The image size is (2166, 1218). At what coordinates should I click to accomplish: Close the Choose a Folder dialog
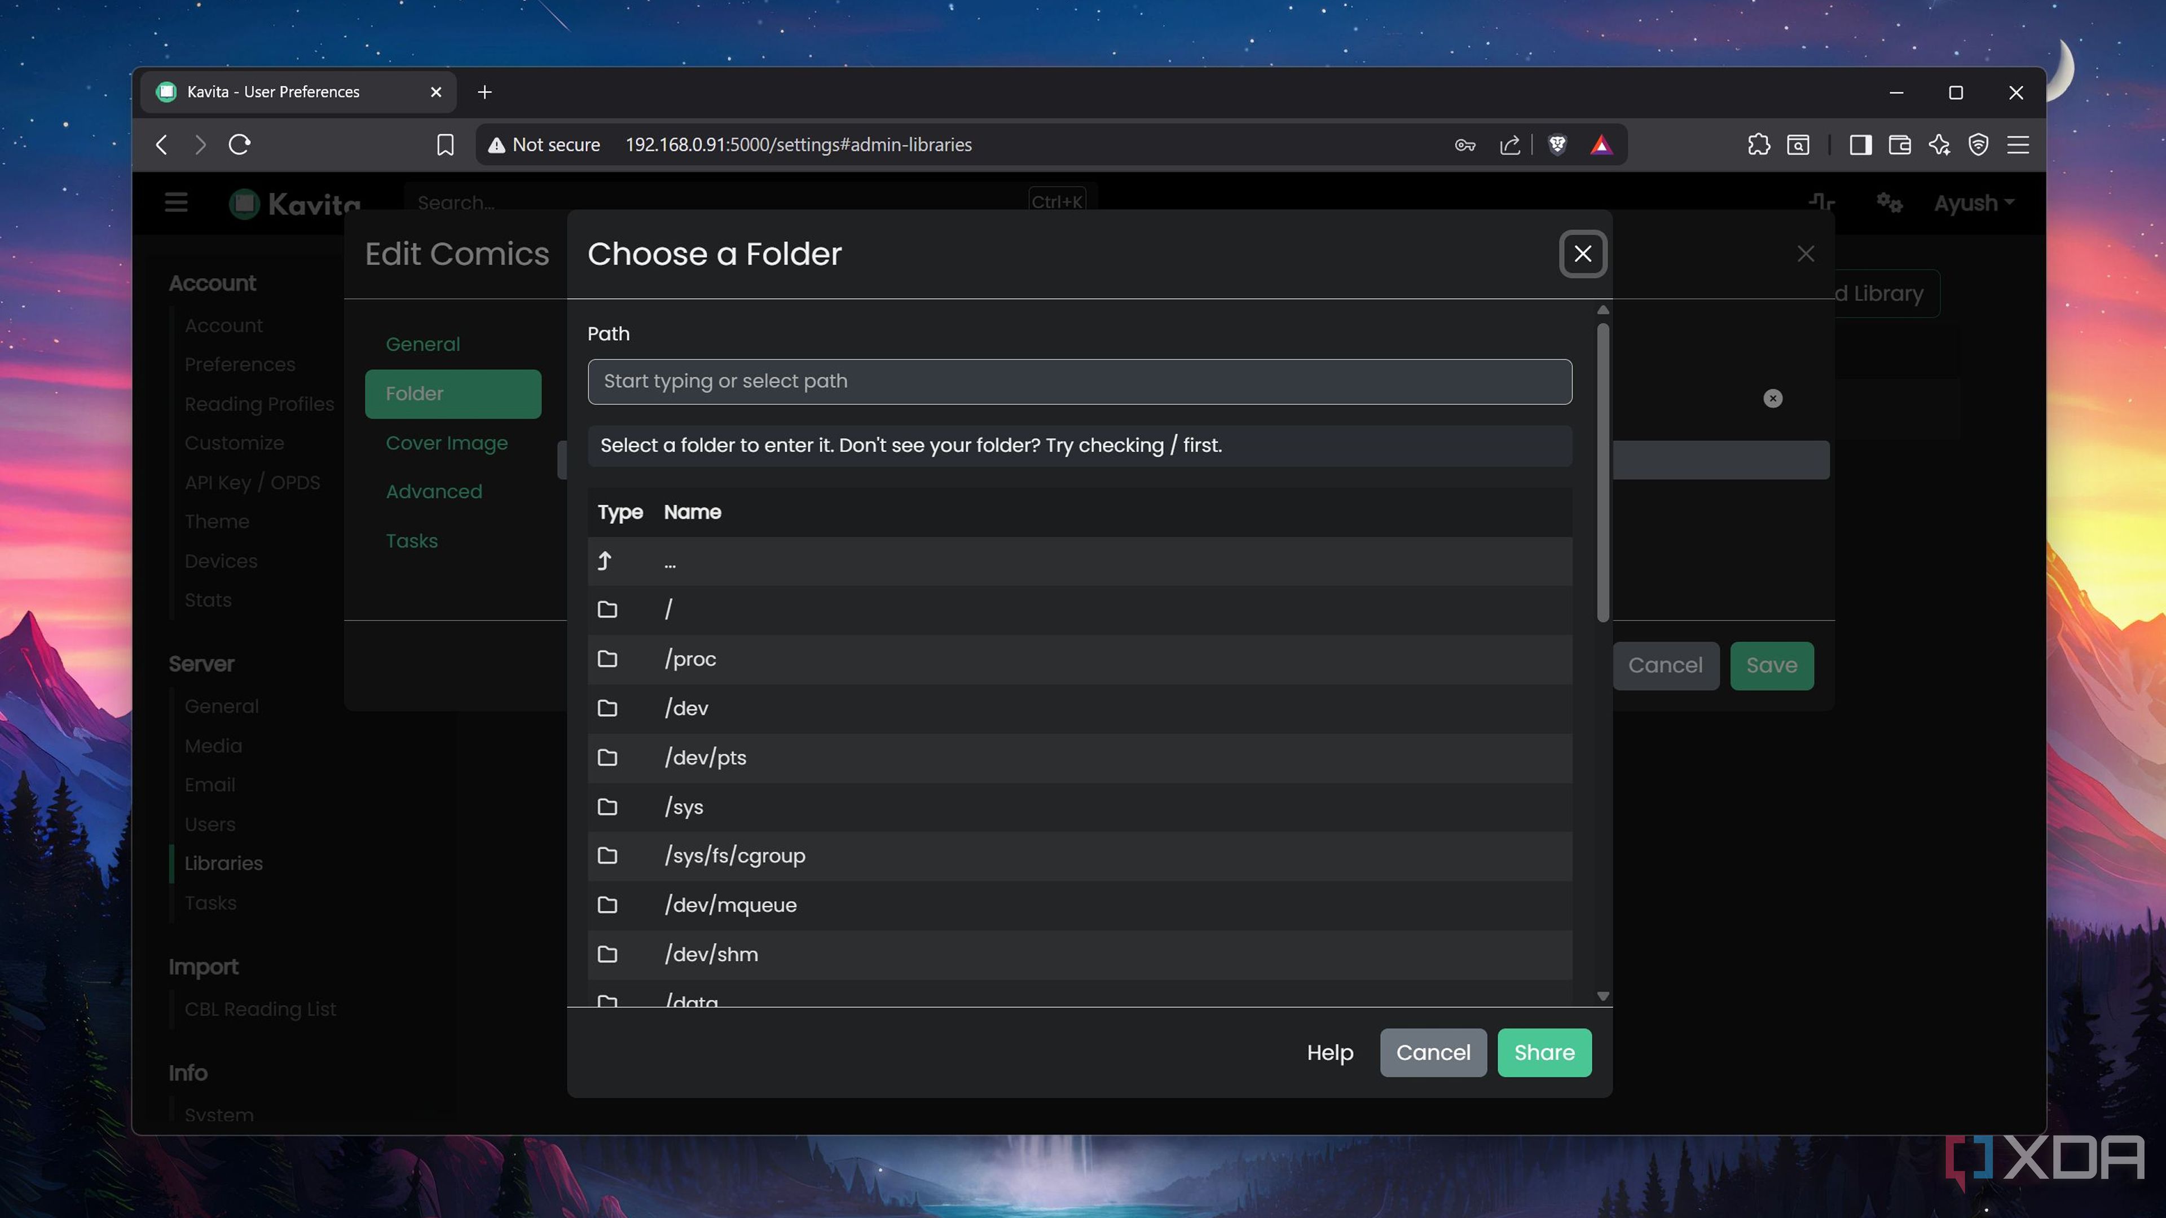1582,254
